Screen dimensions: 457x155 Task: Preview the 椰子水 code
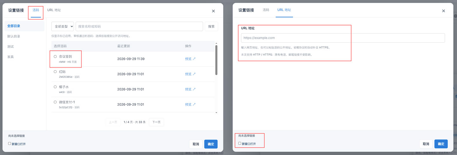(190, 89)
